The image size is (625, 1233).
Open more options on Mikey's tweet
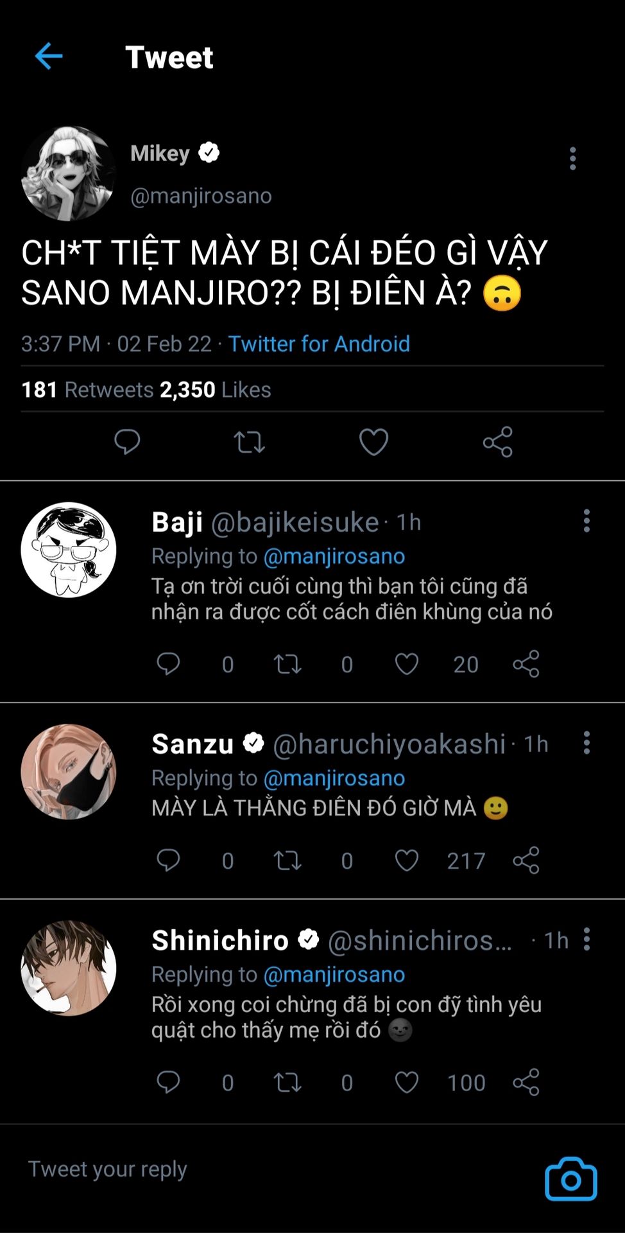pyautogui.click(x=572, y=159)
